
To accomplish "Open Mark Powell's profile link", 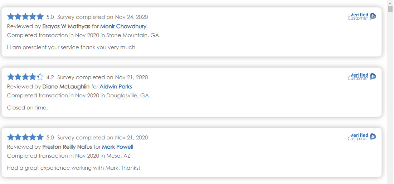I will click(x=117, y=147).
